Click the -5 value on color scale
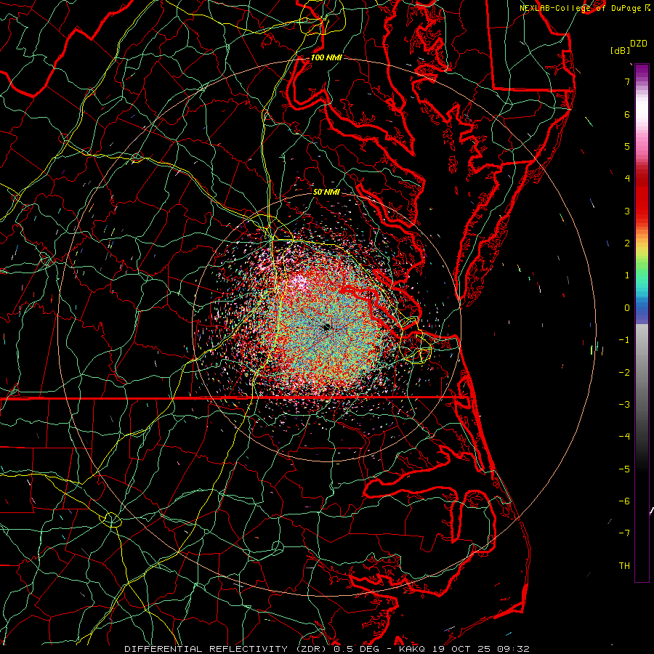Screen dimensions: 654x654 click(x=624, y=469)
